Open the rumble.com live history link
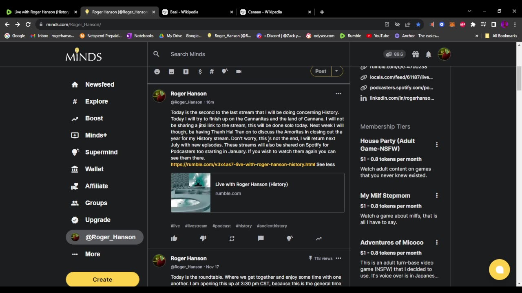Viewport: 522px width, 293px height. coord(243,164)
